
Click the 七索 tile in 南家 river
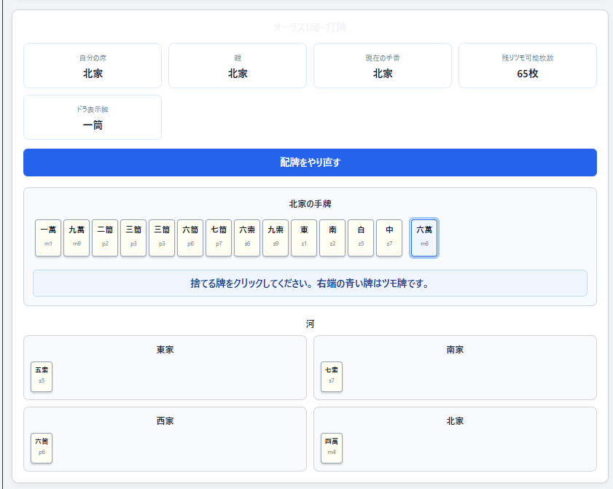pyautogui.click(x=332, y=377)
